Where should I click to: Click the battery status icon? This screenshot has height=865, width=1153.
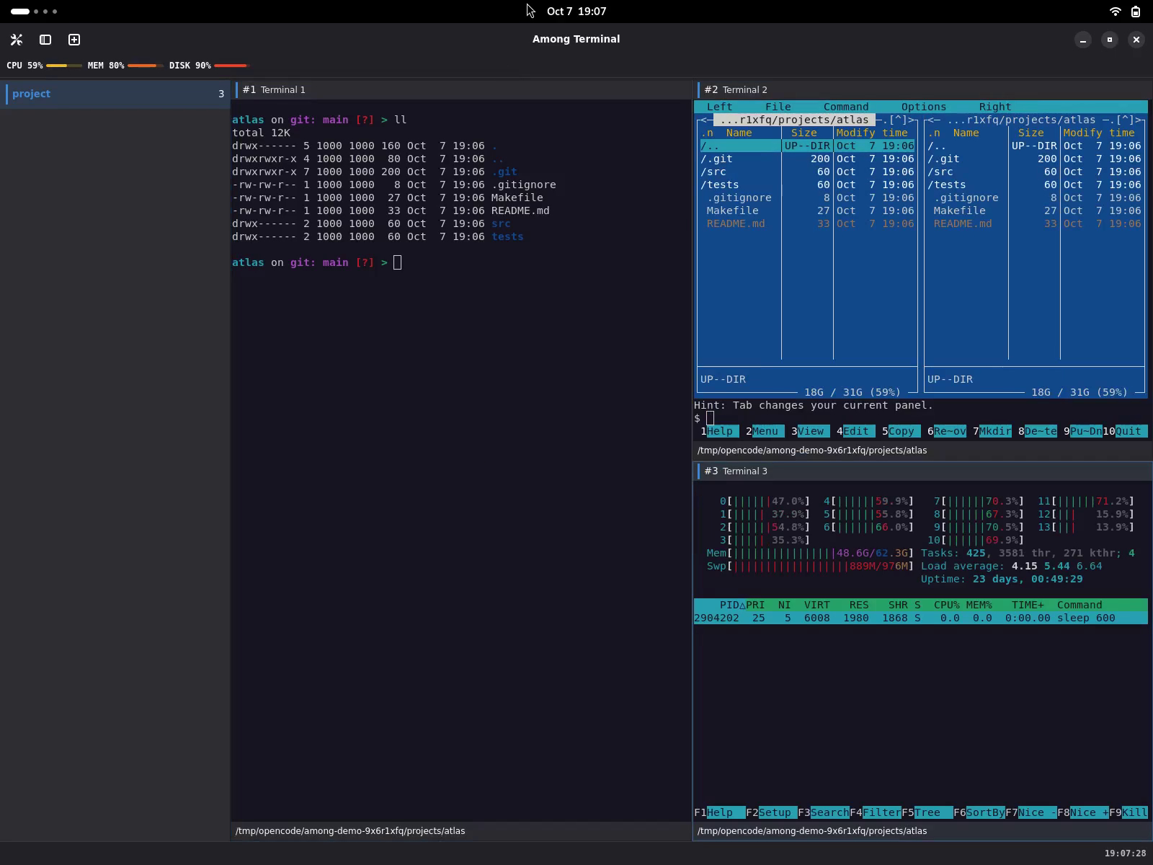(x=1136, y=12)
